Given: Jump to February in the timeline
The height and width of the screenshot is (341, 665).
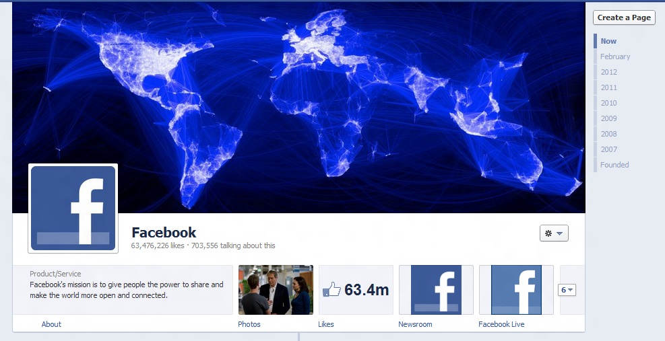Looking at the screenshot, I should (615, 56).
